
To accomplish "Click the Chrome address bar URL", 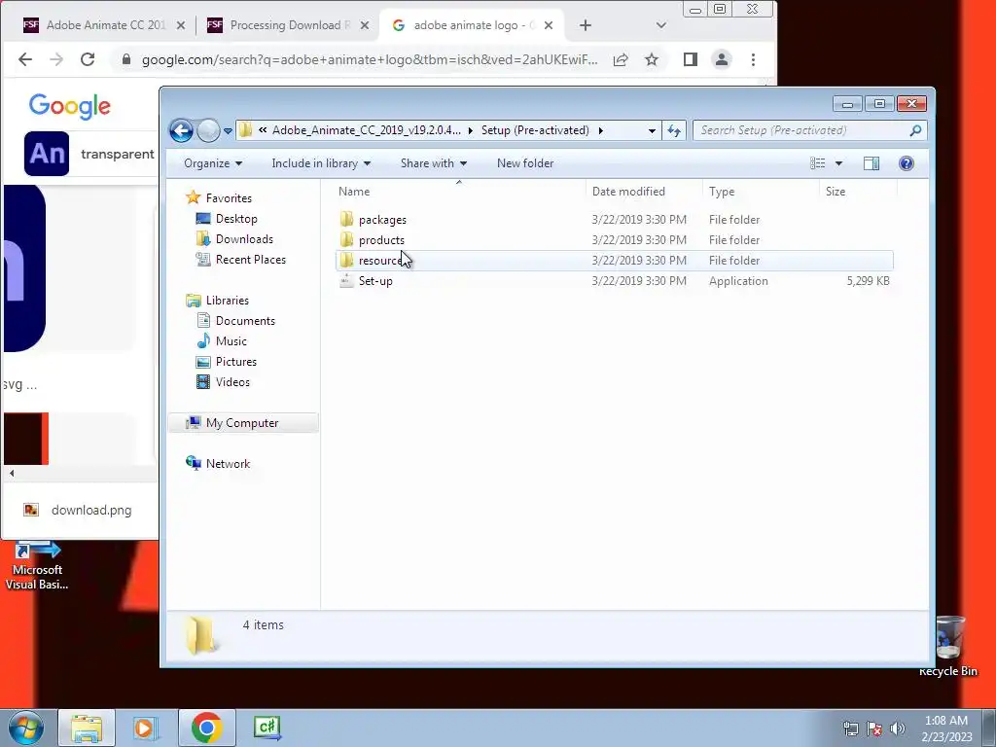I will [x=369, y=59].
